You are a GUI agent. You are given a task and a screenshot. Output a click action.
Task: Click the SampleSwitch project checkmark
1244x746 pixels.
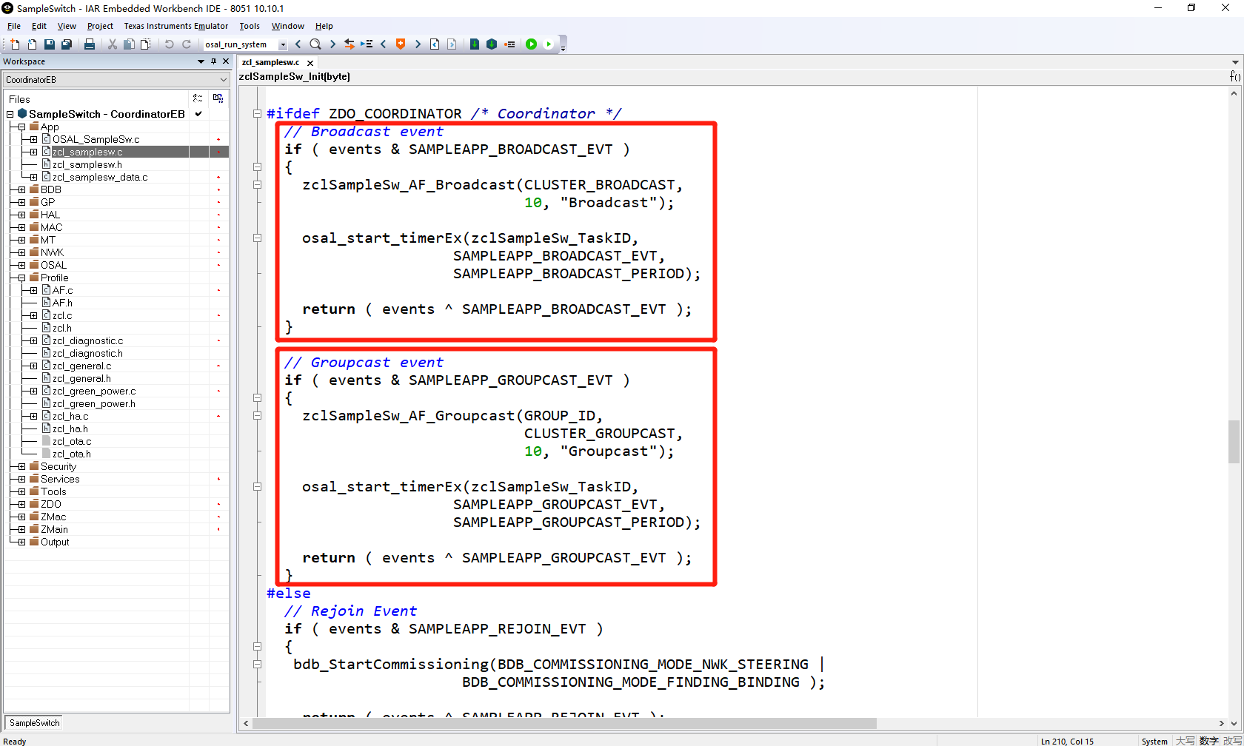pyautogui.click(x=198, y=114)
